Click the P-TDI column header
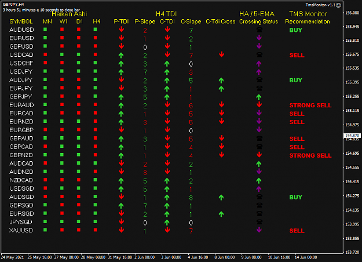 (x=121, y=21)
